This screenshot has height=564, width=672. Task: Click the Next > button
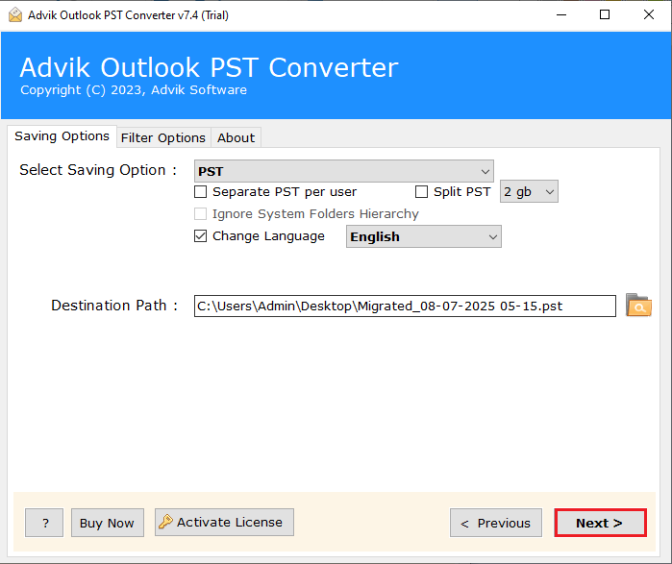(x=600, y=523)
